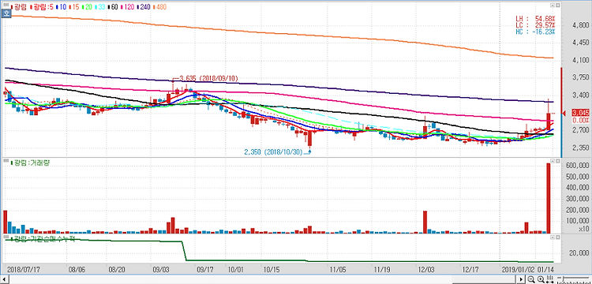This screenshot has width=592, height=284.
Task: Close the price chart pane
Action: [557, 6]
